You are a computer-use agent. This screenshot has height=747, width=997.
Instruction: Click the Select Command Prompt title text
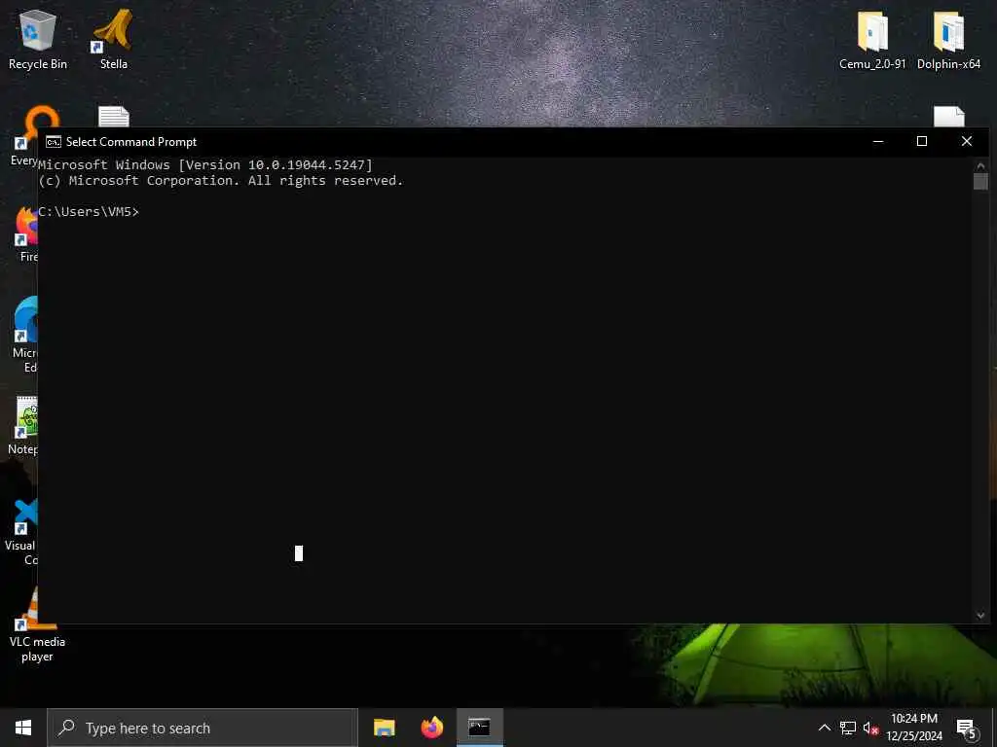131,142
